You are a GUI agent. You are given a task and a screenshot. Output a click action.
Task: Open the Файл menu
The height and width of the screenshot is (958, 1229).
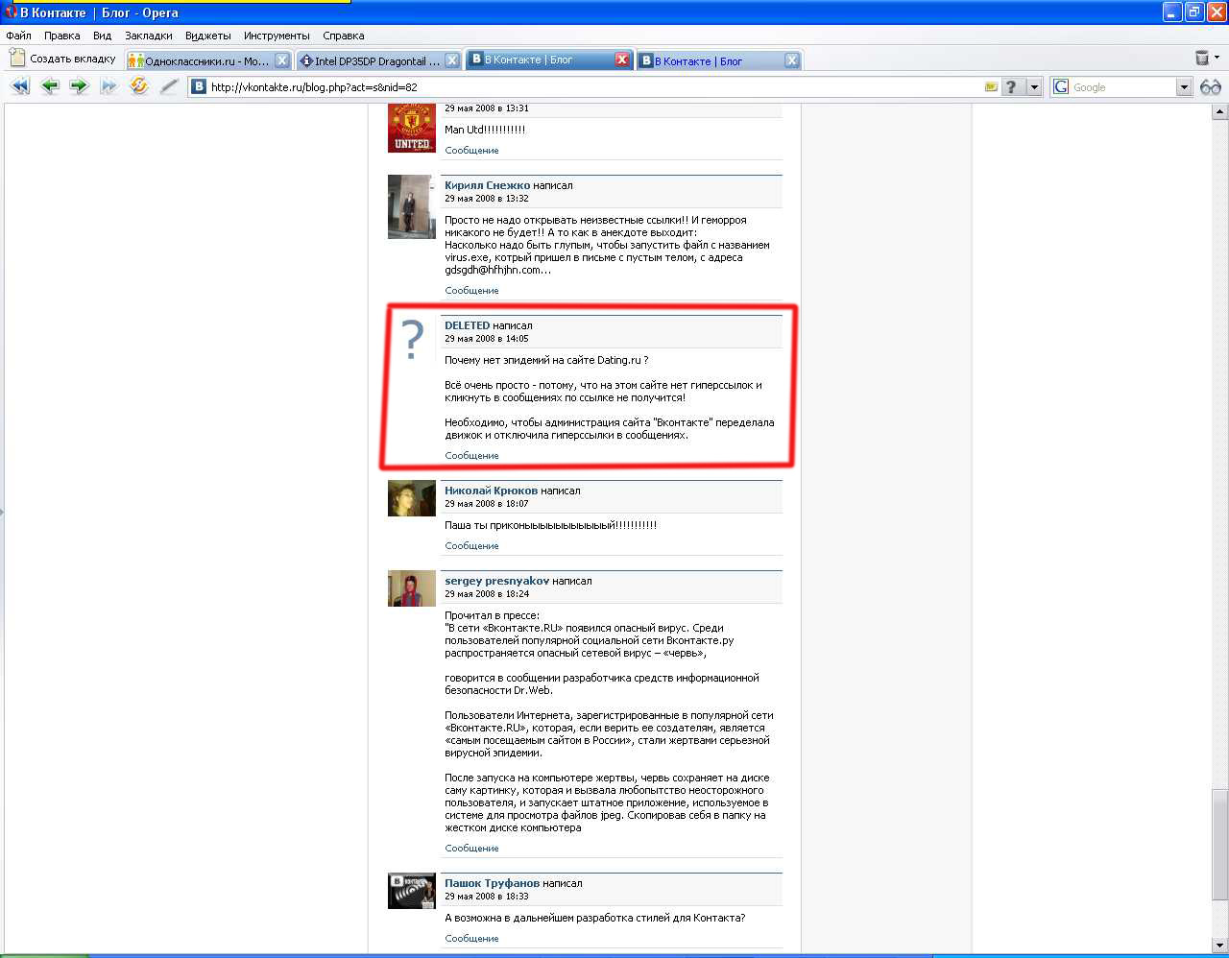19,36
